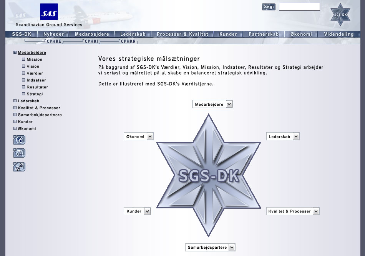Open the Mission sidebar link
Viewport: 365px width, 256px height.
[x=35, y=60]
